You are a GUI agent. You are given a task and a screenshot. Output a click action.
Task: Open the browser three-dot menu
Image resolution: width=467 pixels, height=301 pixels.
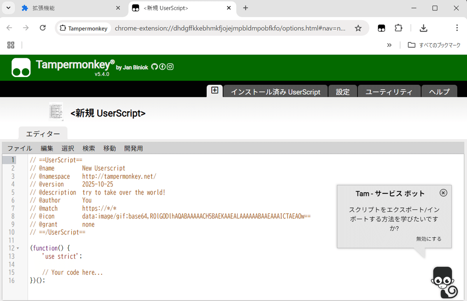tap(457, 28)
